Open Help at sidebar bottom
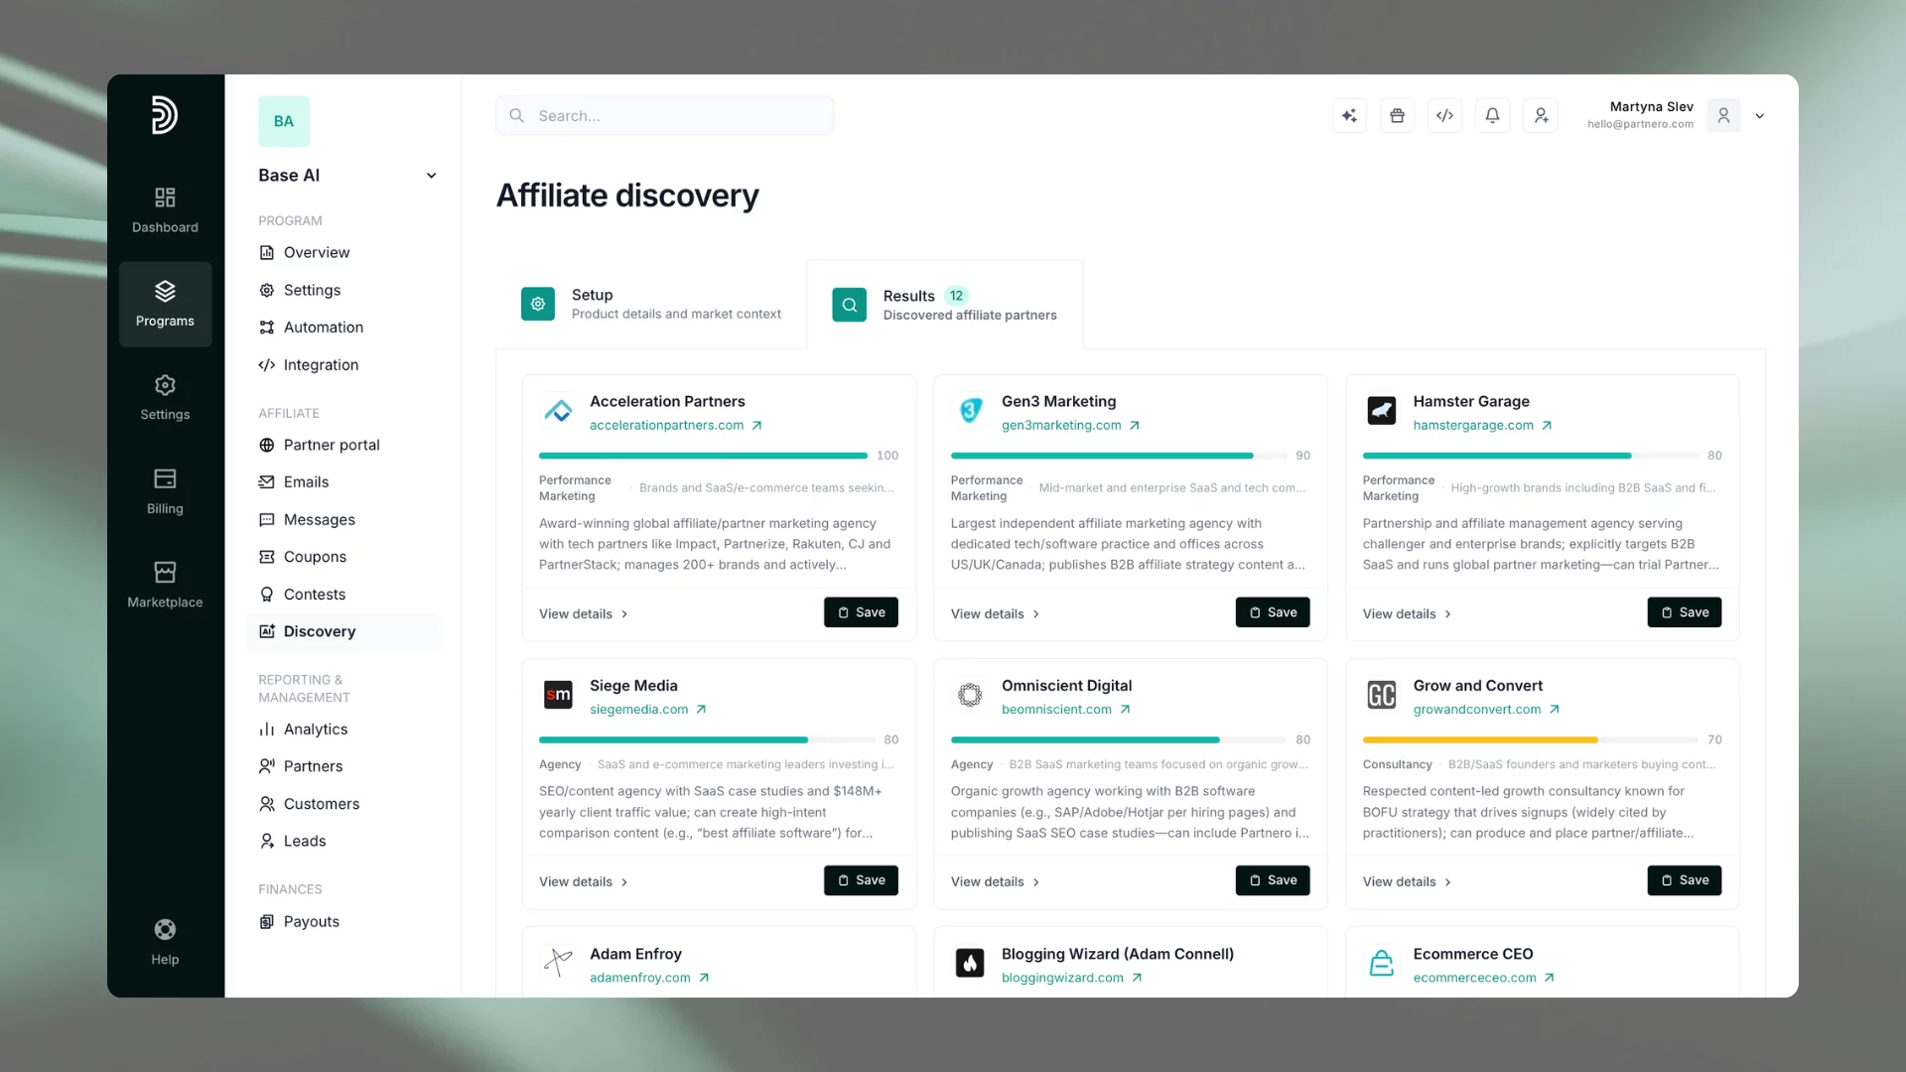The height and width of the screenshot is (1072, 1906). pos(165,942)
